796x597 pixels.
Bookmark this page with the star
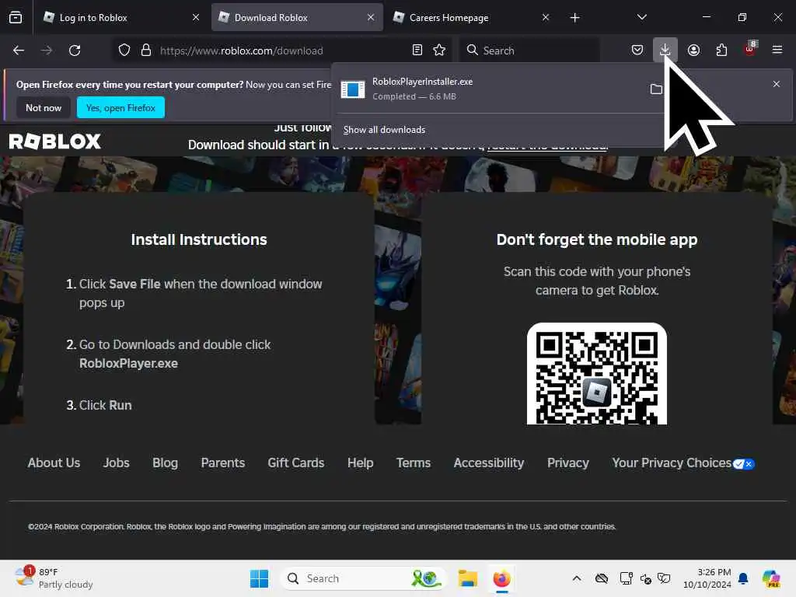439,50
